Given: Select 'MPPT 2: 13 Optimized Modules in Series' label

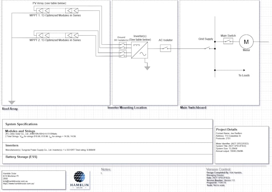Looking at the screenshot, I should (x=55, y=40).
